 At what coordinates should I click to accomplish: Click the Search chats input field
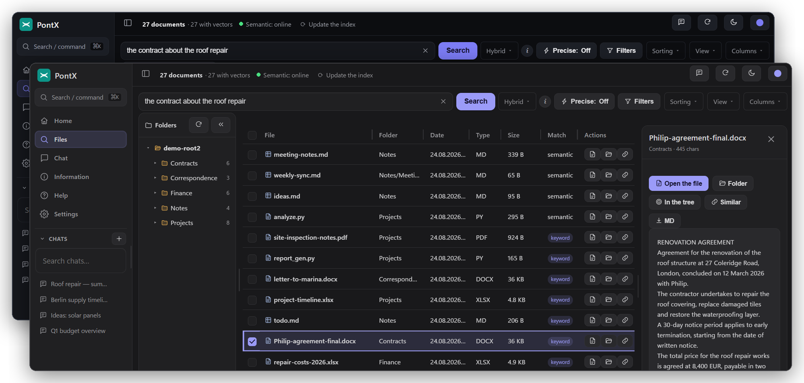81,261
